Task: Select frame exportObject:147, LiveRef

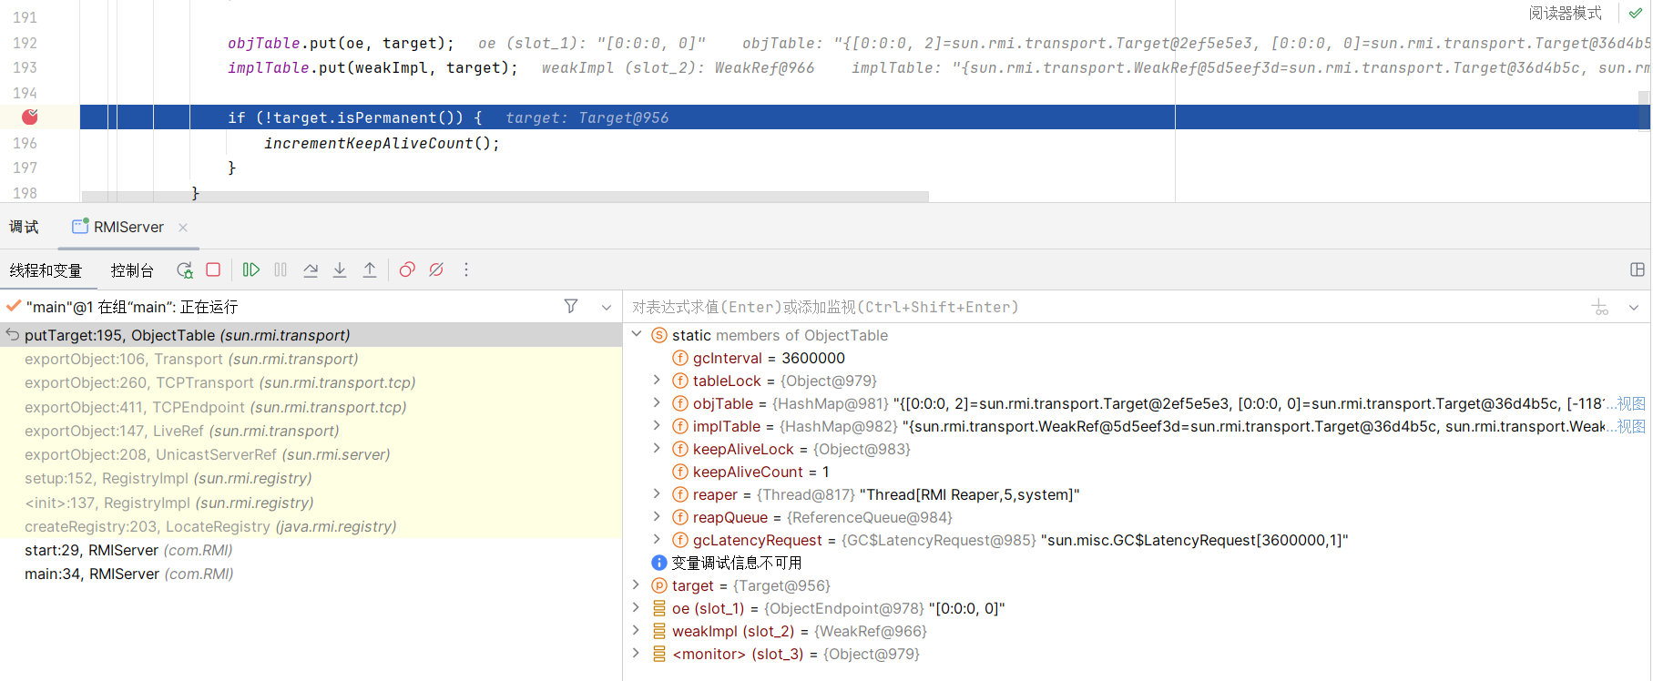Action: [311, 431]
